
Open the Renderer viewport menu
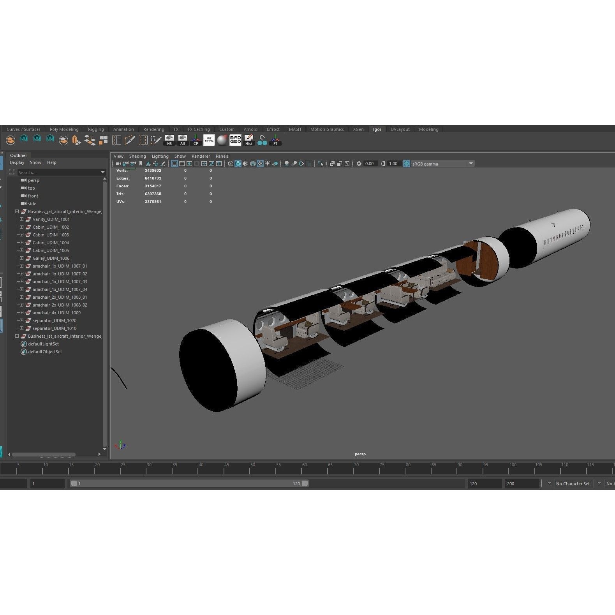pos(201,156)
